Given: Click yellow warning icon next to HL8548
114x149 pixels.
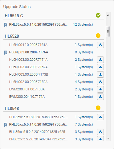Looking at the screenshot, I should pyautogui.click(x=98, y=108).
